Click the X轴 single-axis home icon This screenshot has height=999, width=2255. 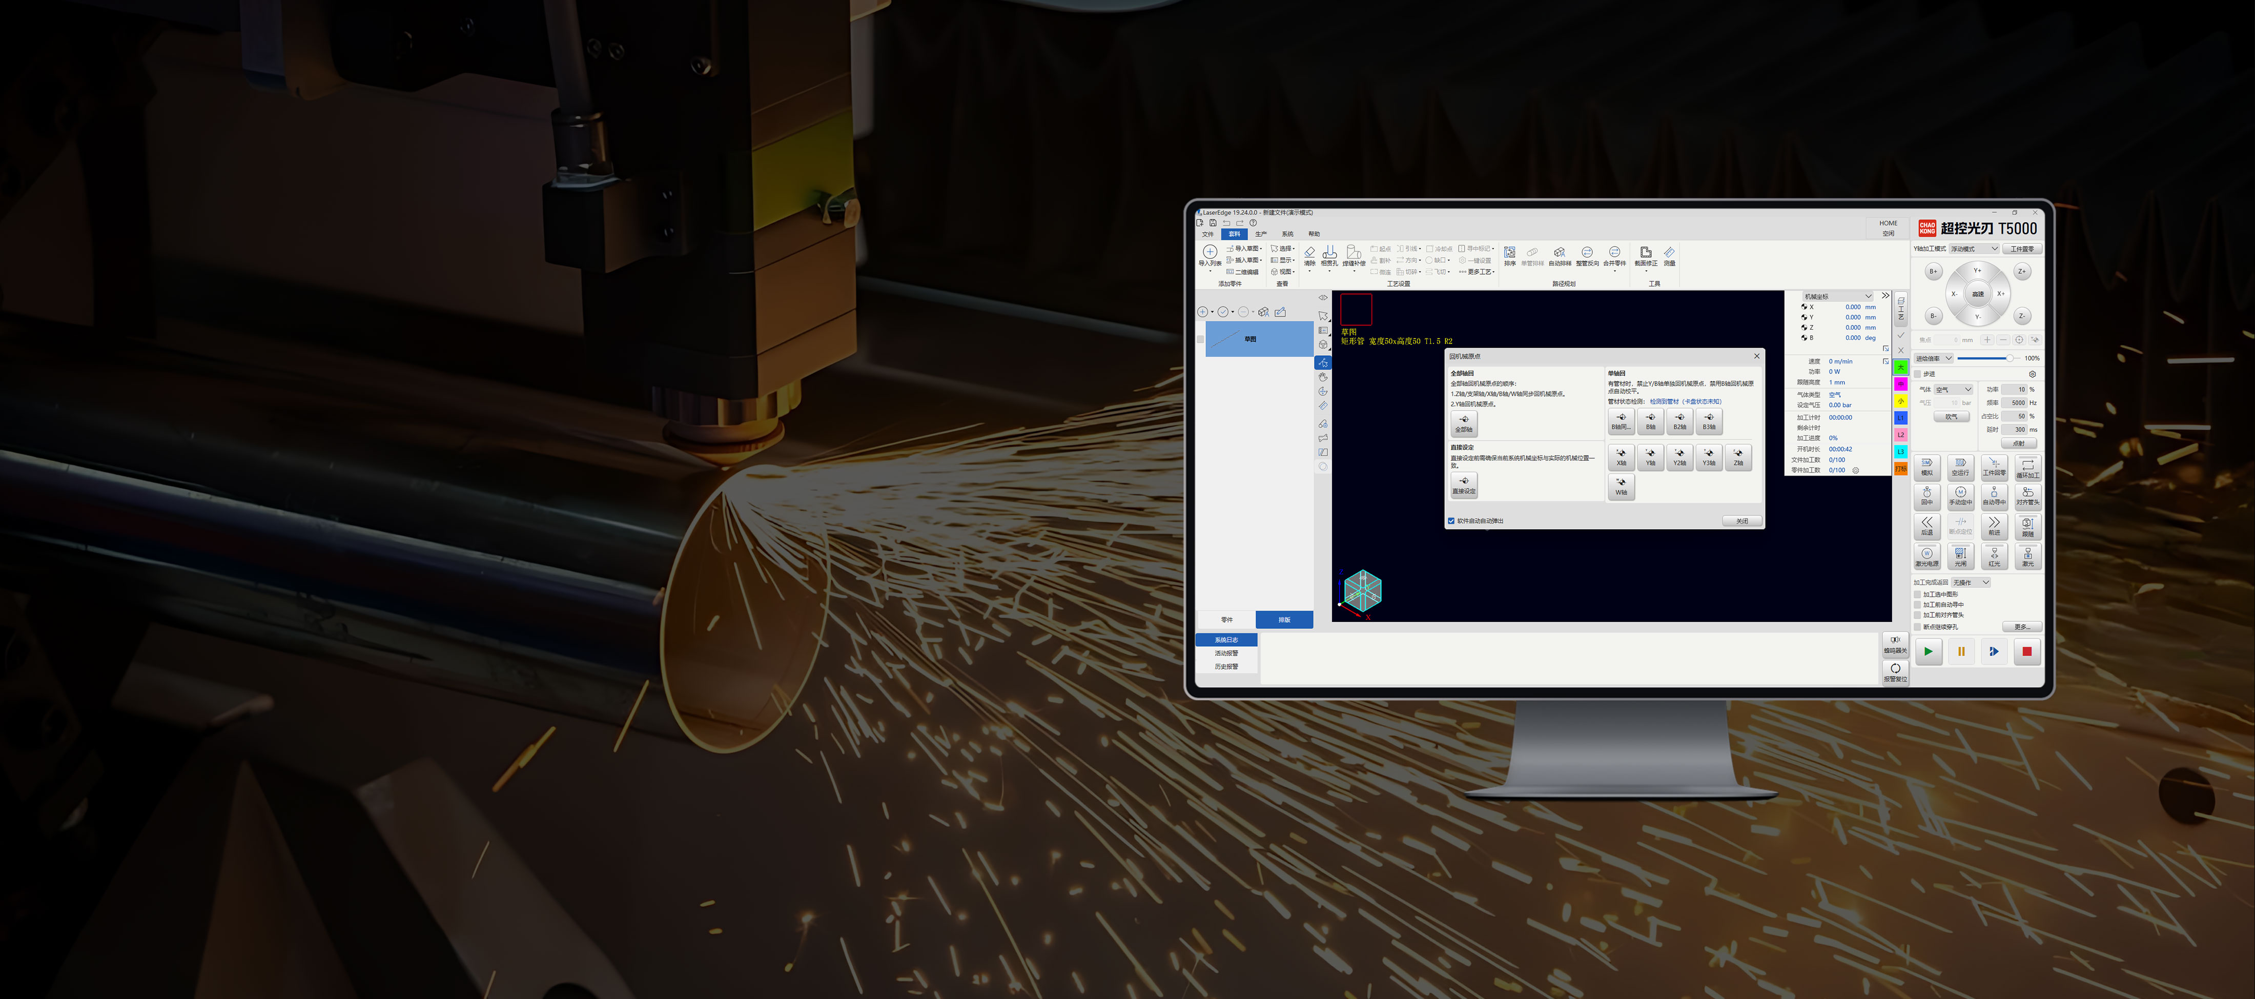pyautogui.click(x=1621, y=457)
